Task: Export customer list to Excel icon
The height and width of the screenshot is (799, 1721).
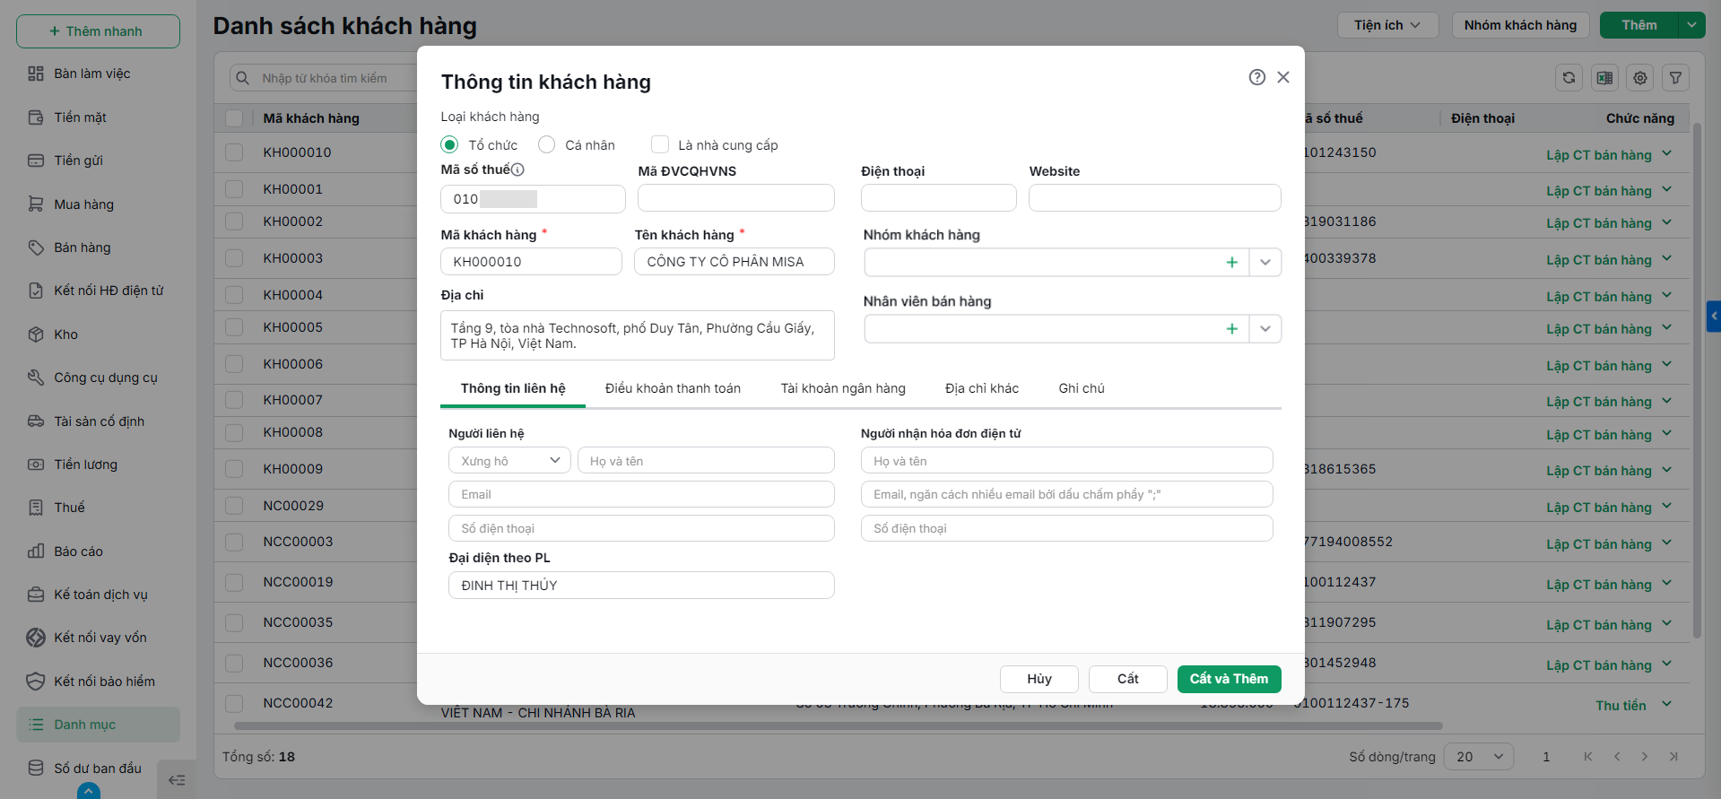Action: pos(1604,78)
